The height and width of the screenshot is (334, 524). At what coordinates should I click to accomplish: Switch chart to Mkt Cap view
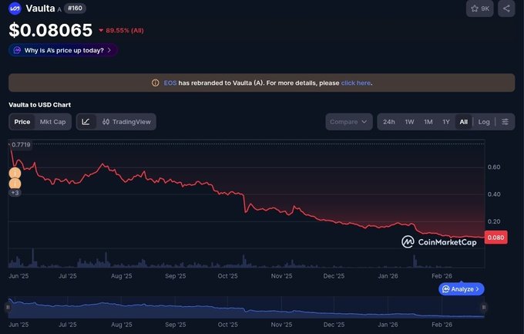pos(53,122)
